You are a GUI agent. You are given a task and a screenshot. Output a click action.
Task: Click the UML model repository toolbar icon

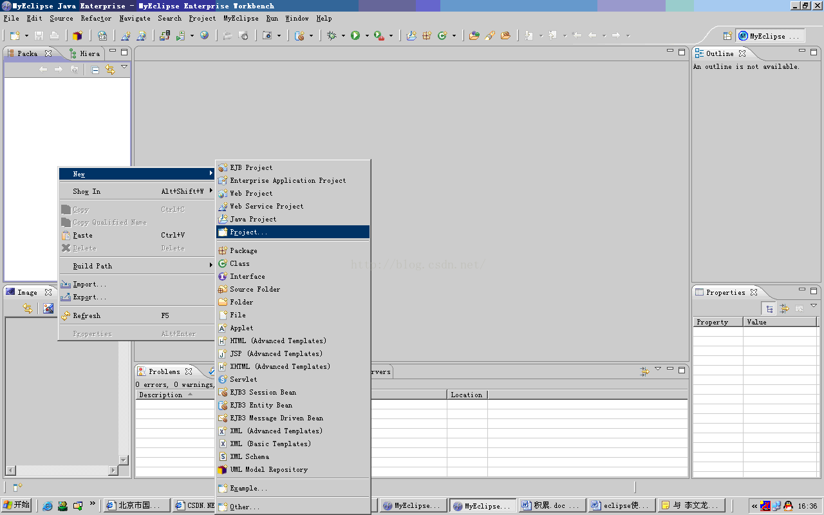click(x=78, y=36)
